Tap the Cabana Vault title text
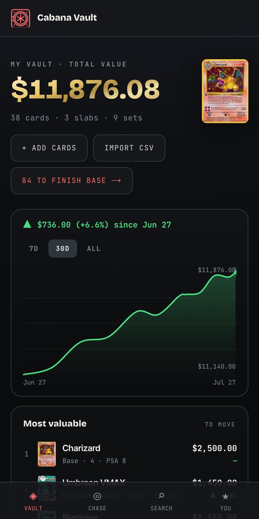Screen dimensions: 259x519 tap(67, 18)
